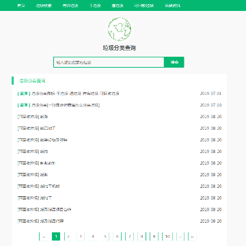Go to the next page arrow in pagination
The width and height of the screenshot is (246, 246).
(180, 236)
